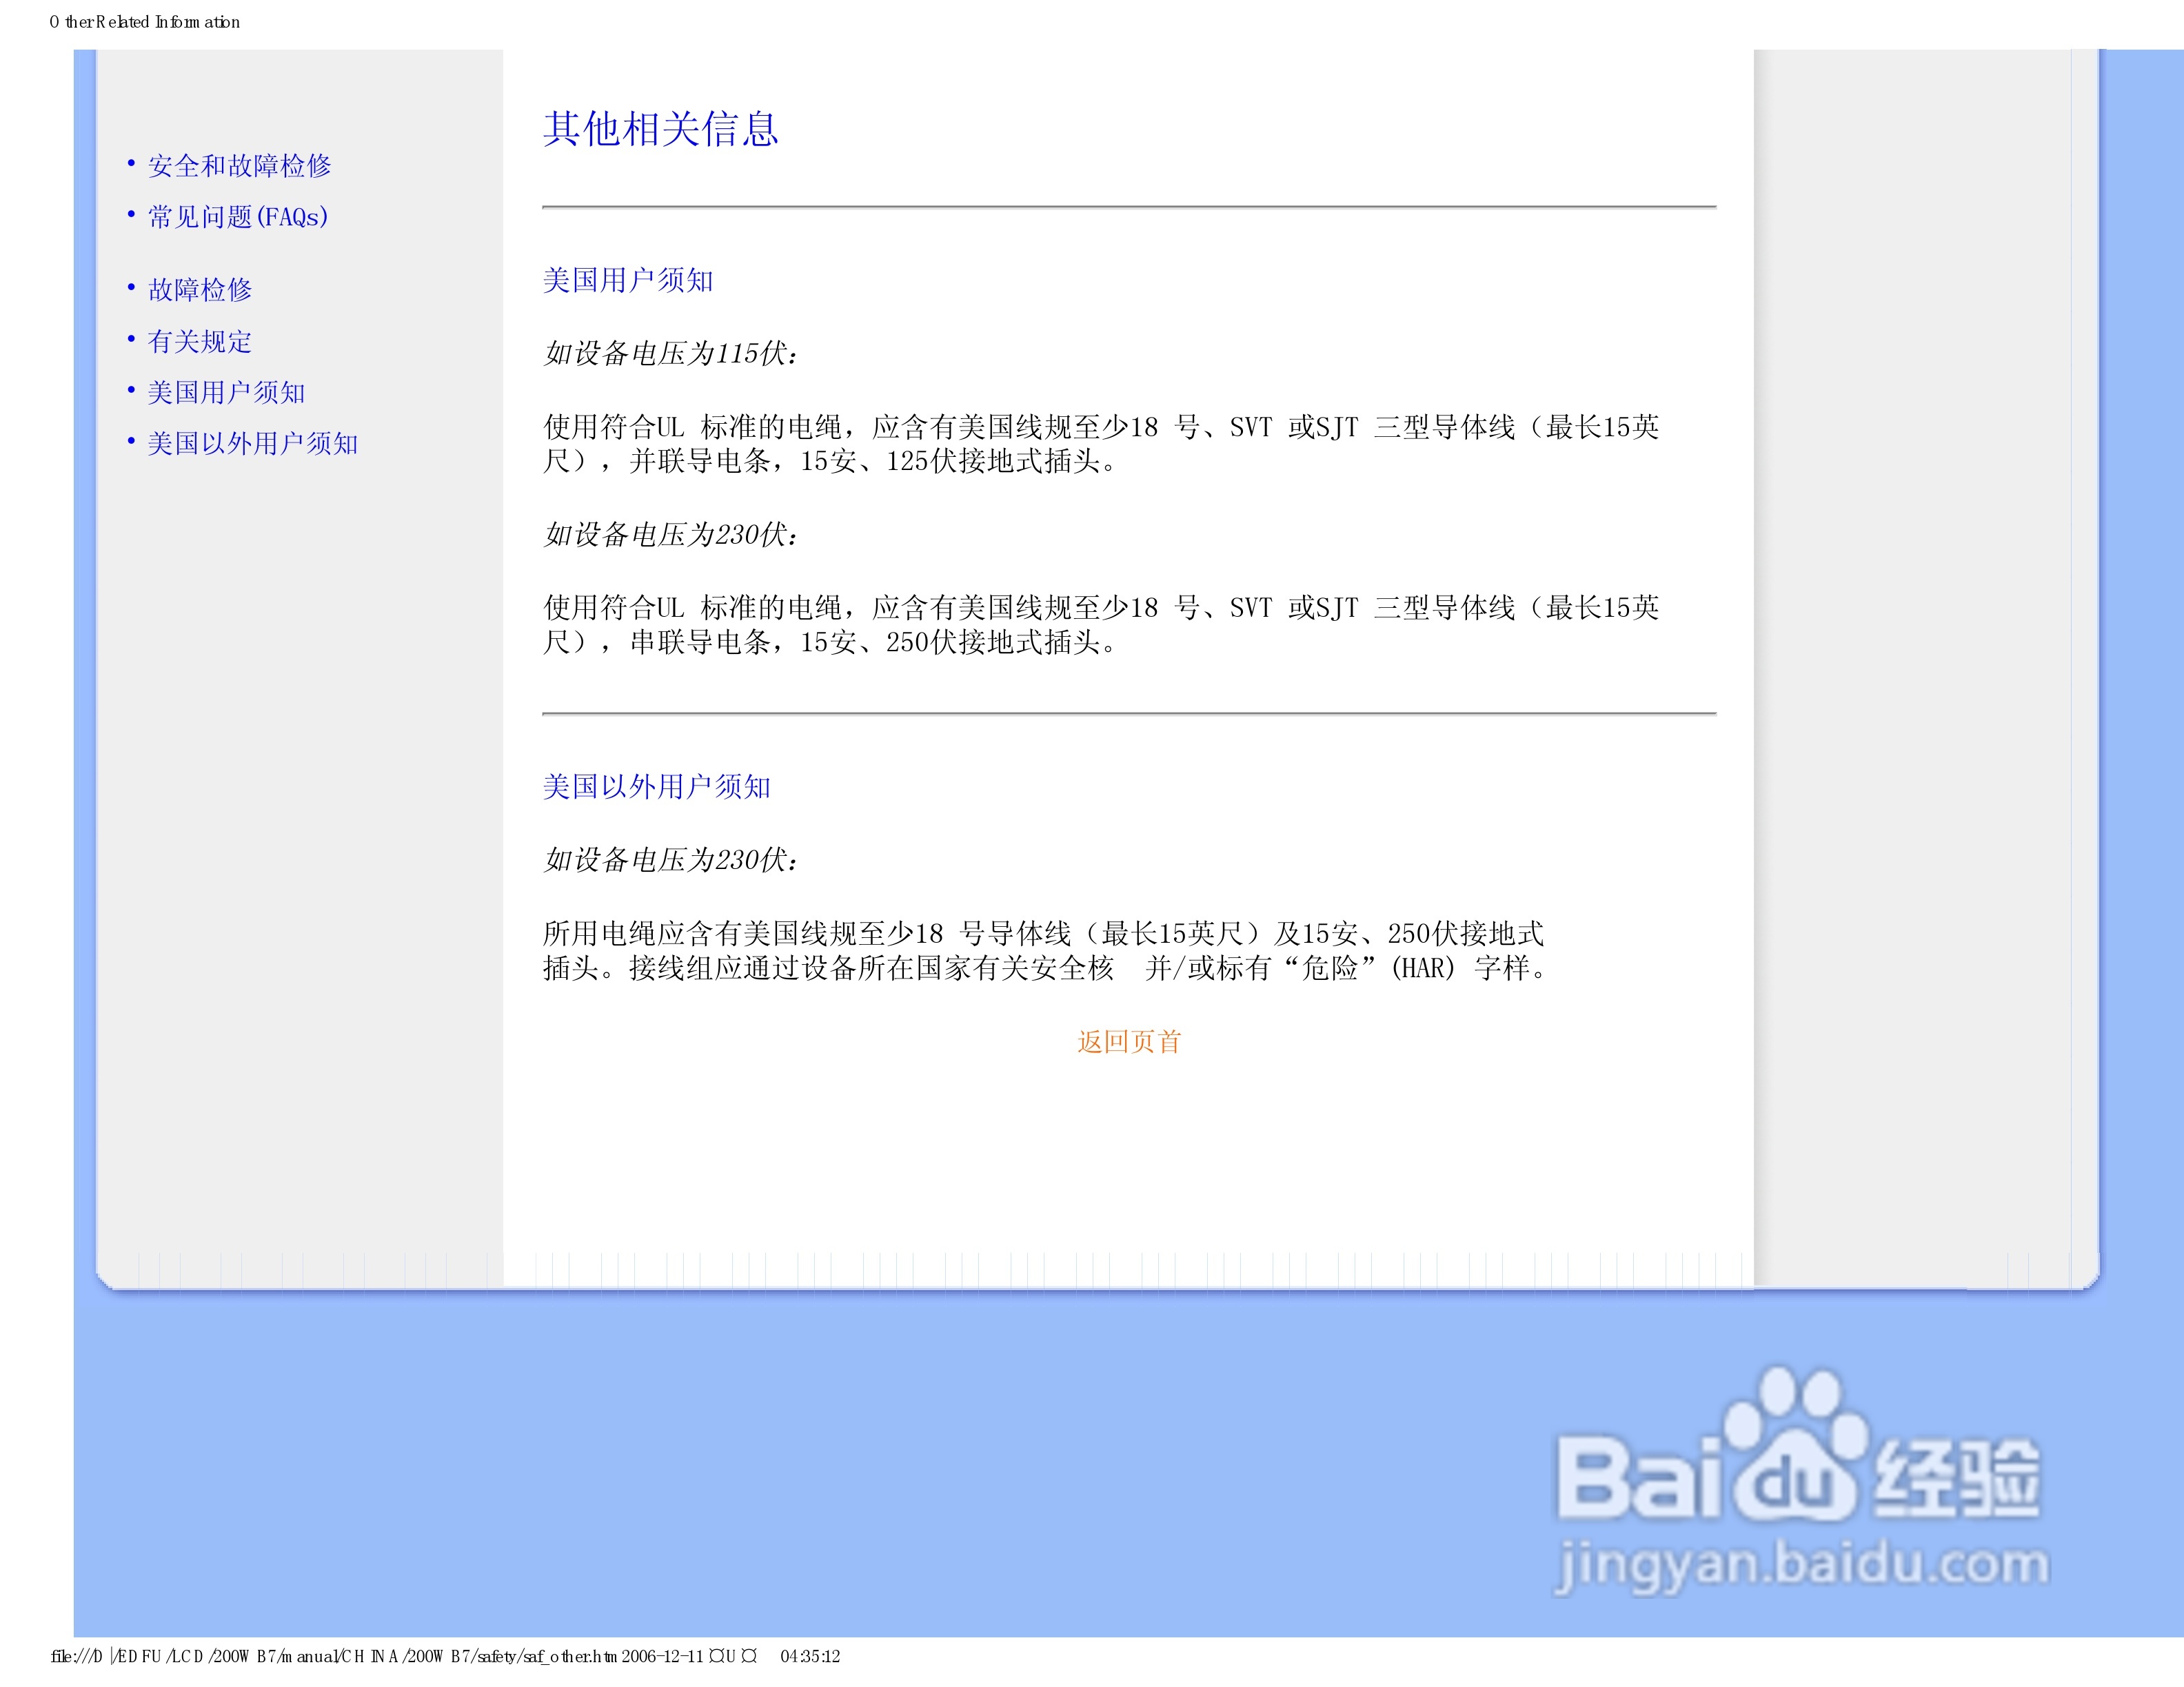The image size is (2184, 1687).
Task: Click the 其他相关信息 page title
Action: click(x=660, y=130)
